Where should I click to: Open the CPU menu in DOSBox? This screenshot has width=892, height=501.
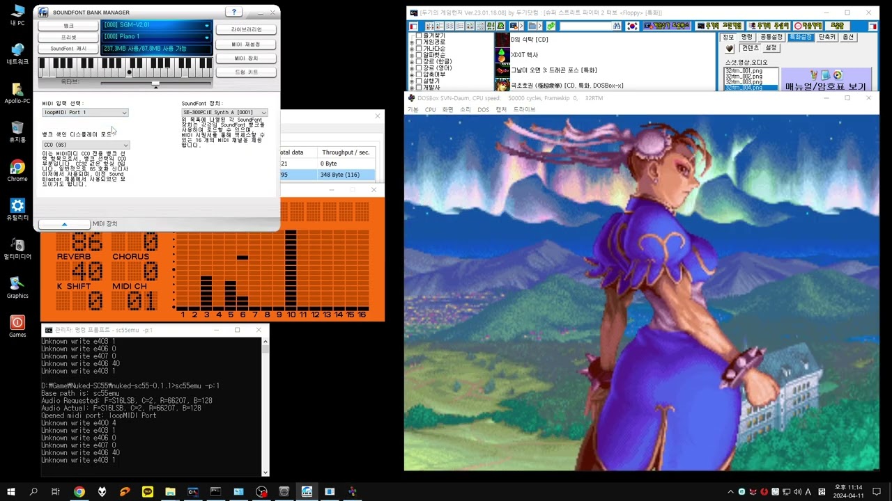[x=430, y=110]
